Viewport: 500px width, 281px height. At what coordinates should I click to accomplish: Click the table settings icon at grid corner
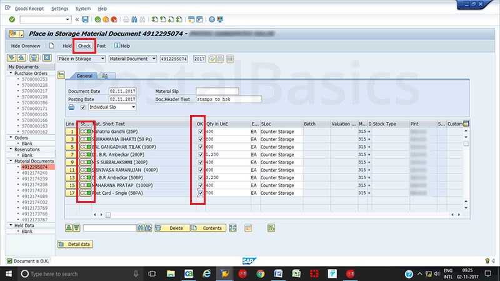pyautogui.click(x=466, y=124)
